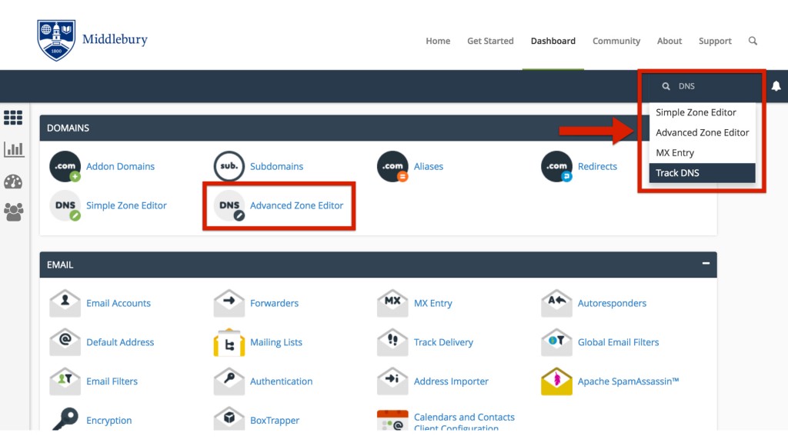The width and height of the screenshot is (788, 443).
Task: Select Advanced Zone Editor from search results
Action: click(x=702, y=132)
